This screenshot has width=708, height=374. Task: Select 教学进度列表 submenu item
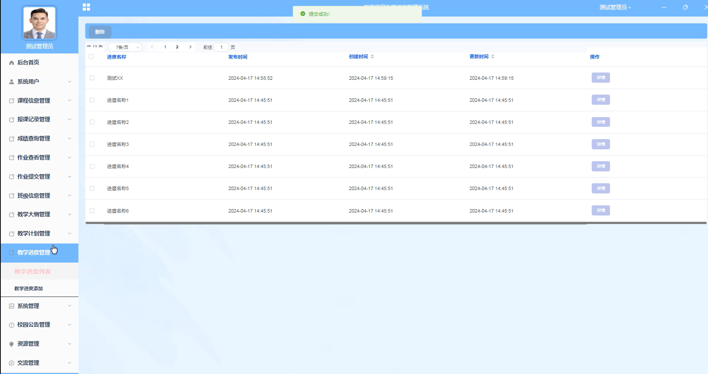[x=39, y=272]
